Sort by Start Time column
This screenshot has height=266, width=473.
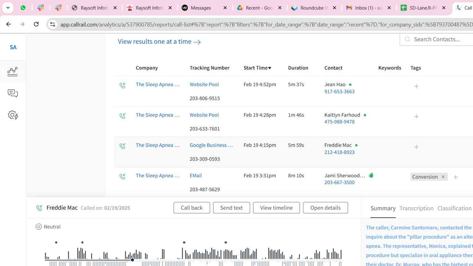point(257,68)
